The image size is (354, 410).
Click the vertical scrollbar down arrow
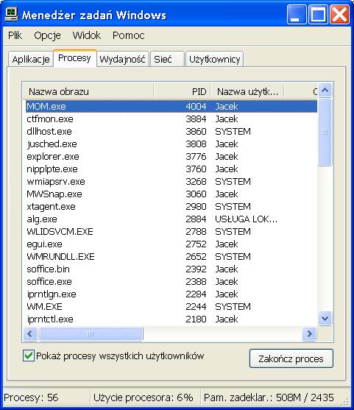(325, 318)
